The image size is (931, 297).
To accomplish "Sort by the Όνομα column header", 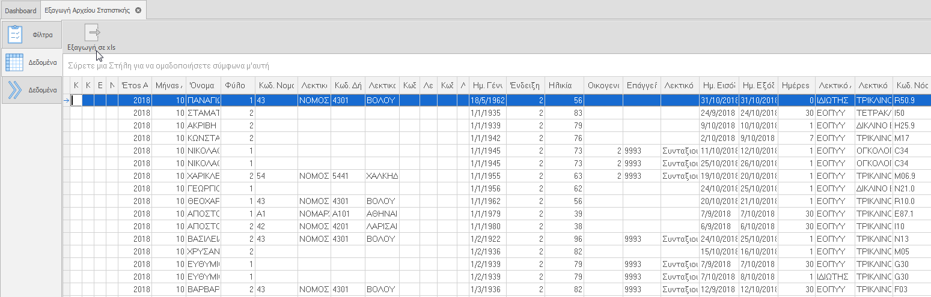I will [203, 85].
